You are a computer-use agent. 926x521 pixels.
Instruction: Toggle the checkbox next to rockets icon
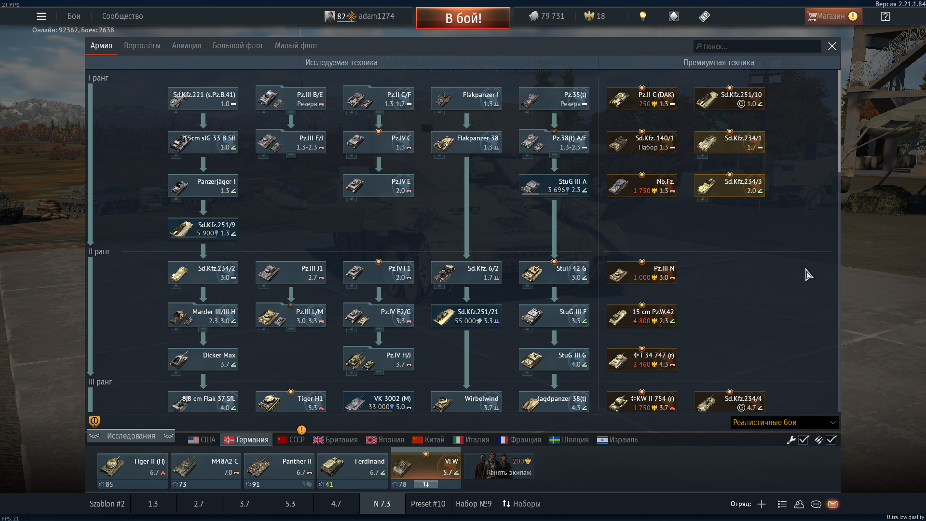point(831,440)
